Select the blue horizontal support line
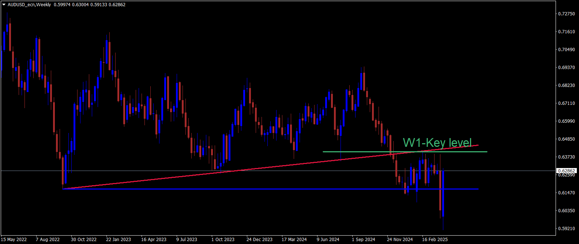Image resolution: width=579 pixels, height=244 pixels. tap(271, 189)
